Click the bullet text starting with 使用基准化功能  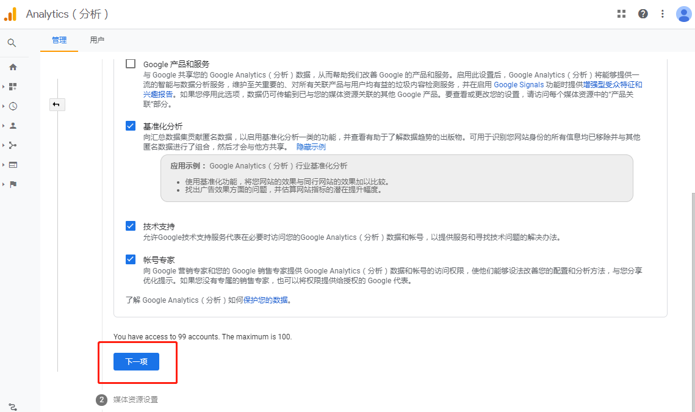click(x=287, y=181)
